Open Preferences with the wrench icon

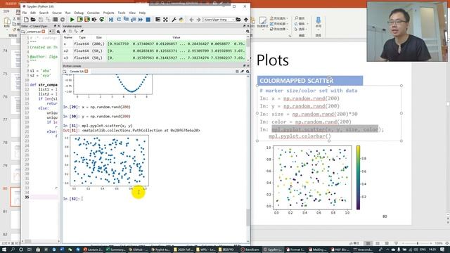point(174,20)
